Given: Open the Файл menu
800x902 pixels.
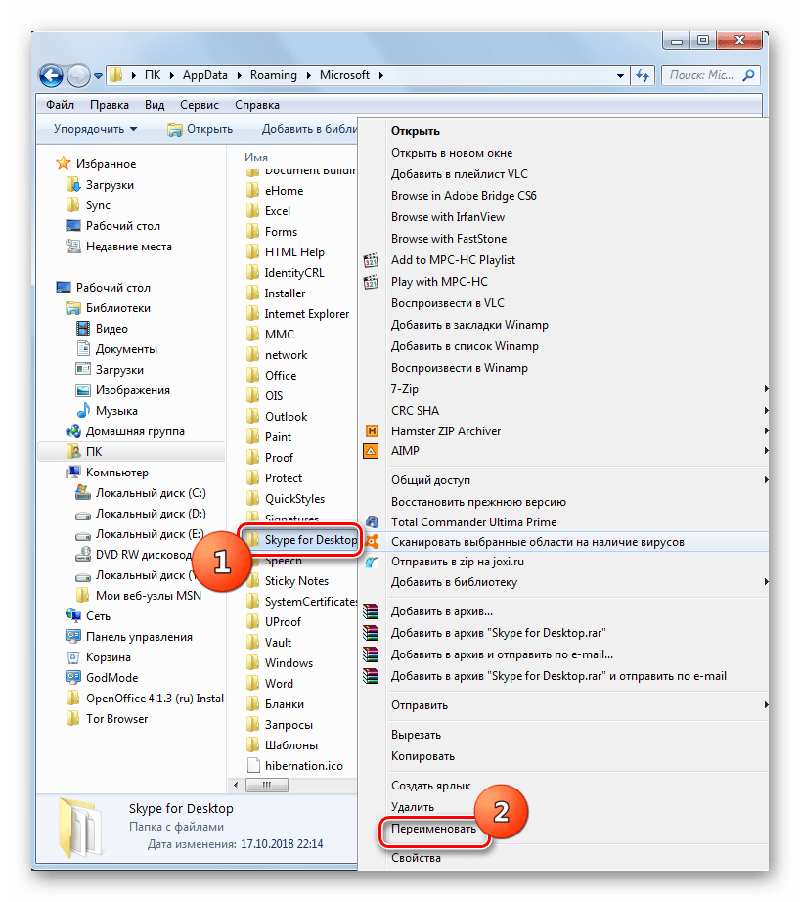Looking at the screenshot, I should pyautogui.click(x=60, y=105).
